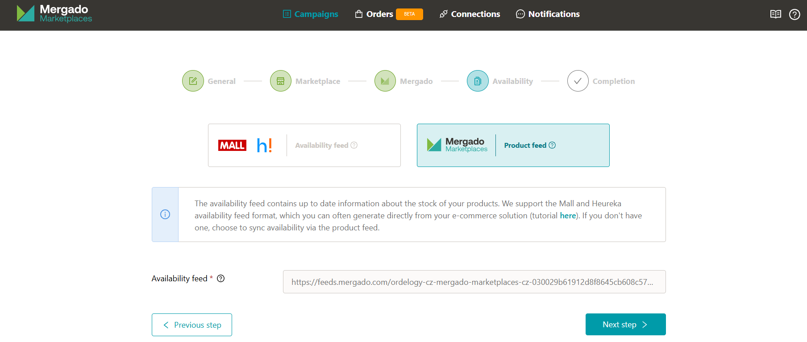Open the Campaigns menu

click(311, 14)
